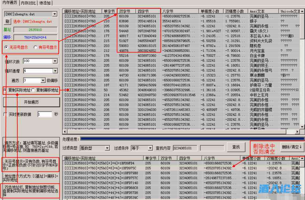
Task: Click the 查找内容 input field
Action: pos(185,148)
